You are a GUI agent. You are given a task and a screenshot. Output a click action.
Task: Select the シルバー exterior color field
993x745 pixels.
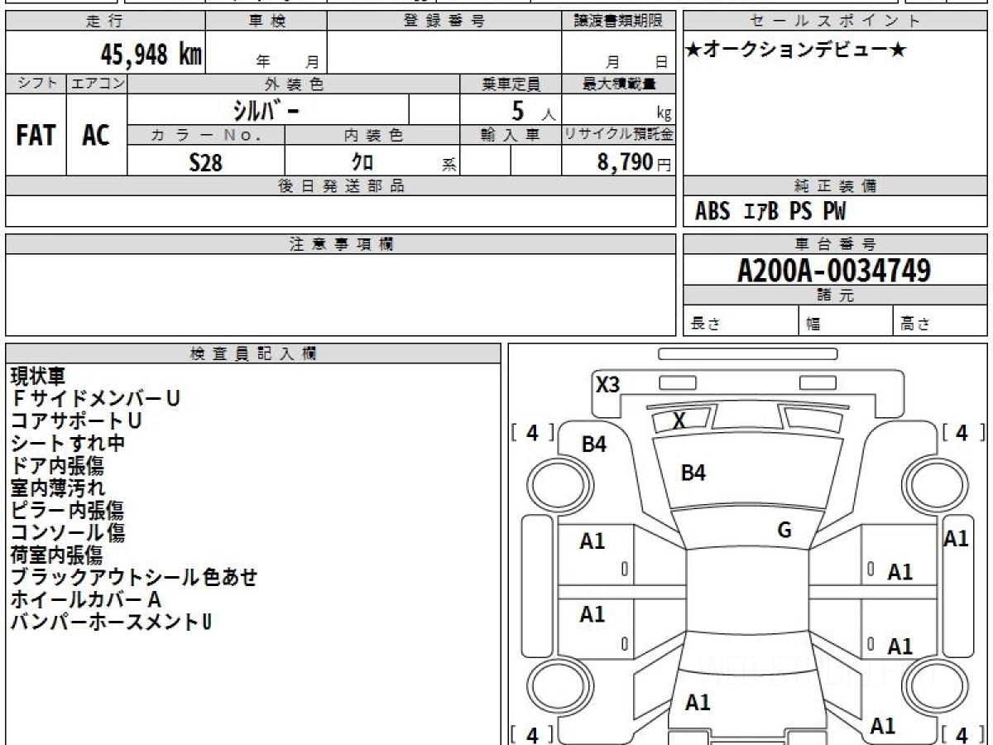tap(268, 109)
